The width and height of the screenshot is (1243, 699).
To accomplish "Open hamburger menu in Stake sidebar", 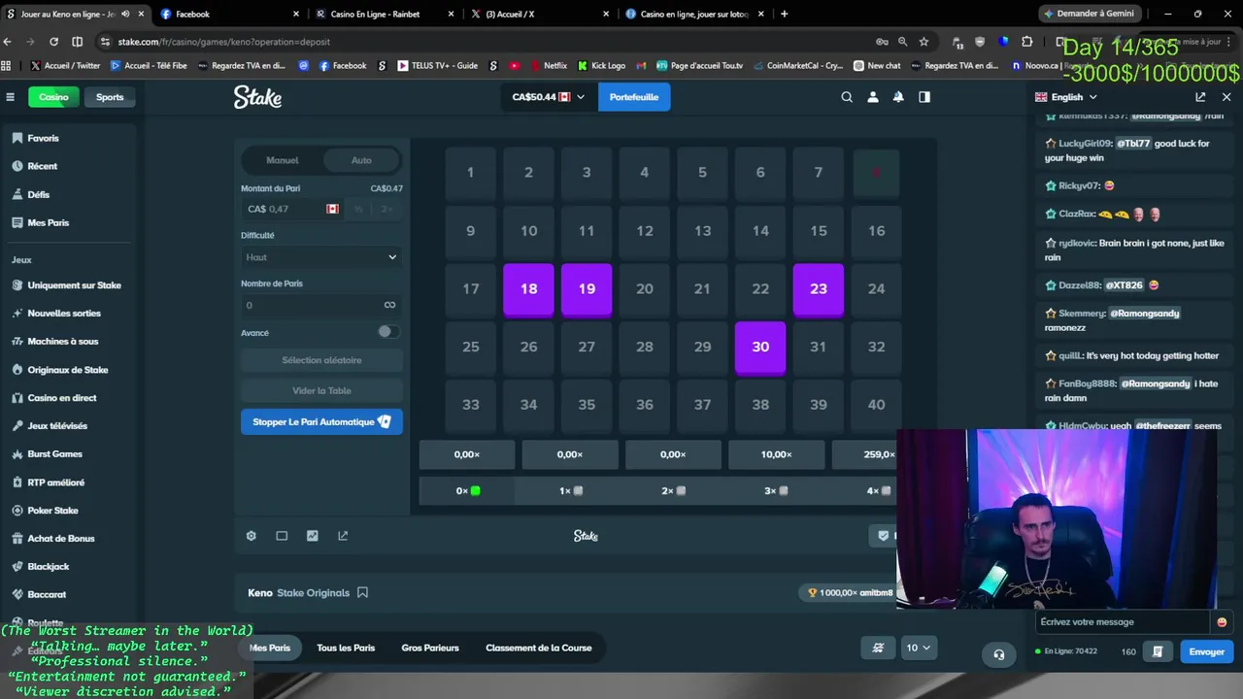I will [10, 97].
